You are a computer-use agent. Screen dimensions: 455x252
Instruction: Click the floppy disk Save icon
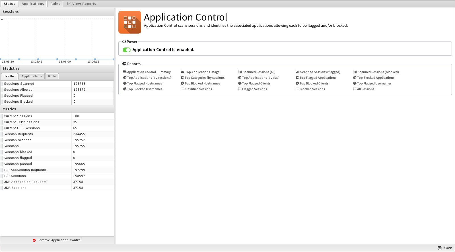click(x=440, y=248)
